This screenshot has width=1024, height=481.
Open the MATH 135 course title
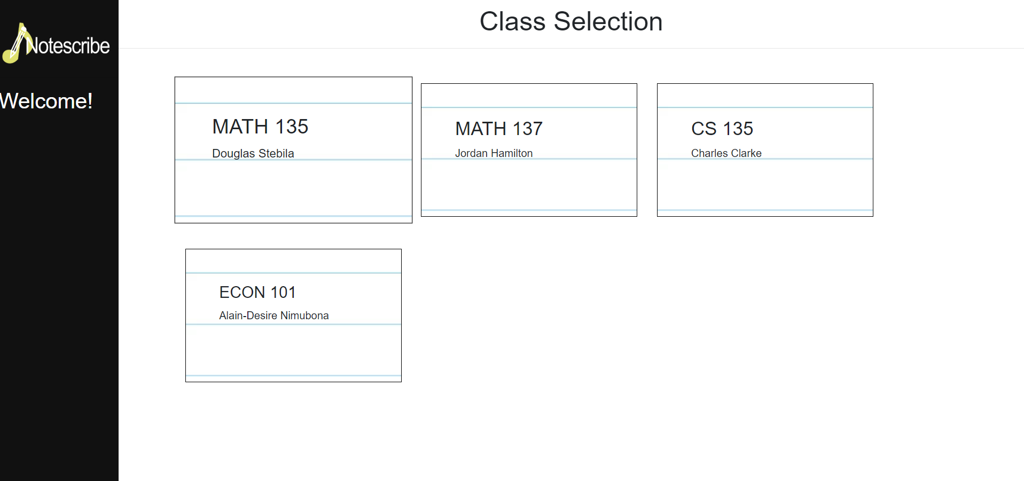pos(260,127)
